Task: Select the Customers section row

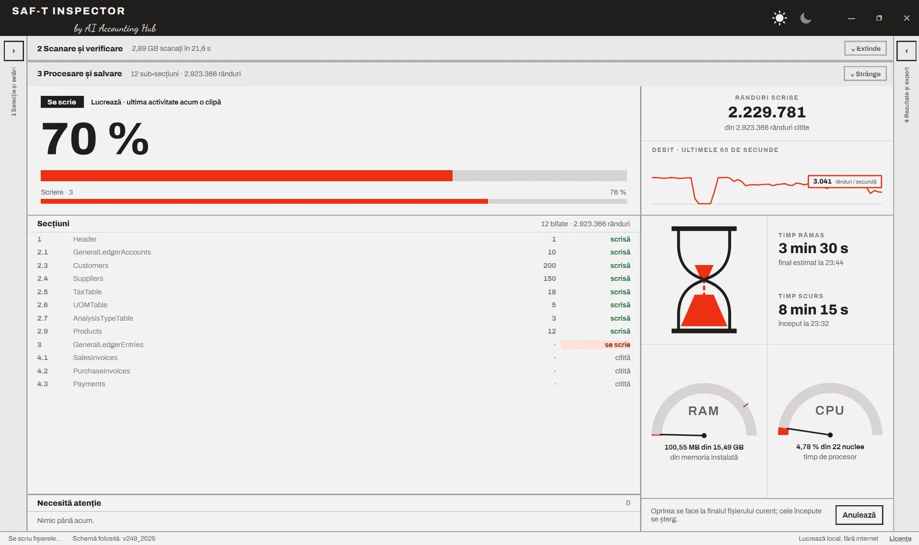Action: pyautogui.click(x=334, y=265)
